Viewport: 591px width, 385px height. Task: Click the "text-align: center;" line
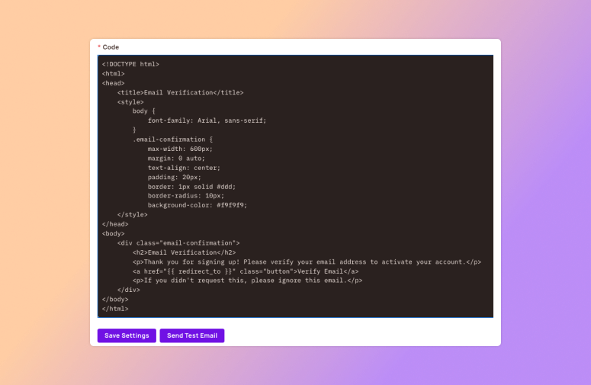184,168
